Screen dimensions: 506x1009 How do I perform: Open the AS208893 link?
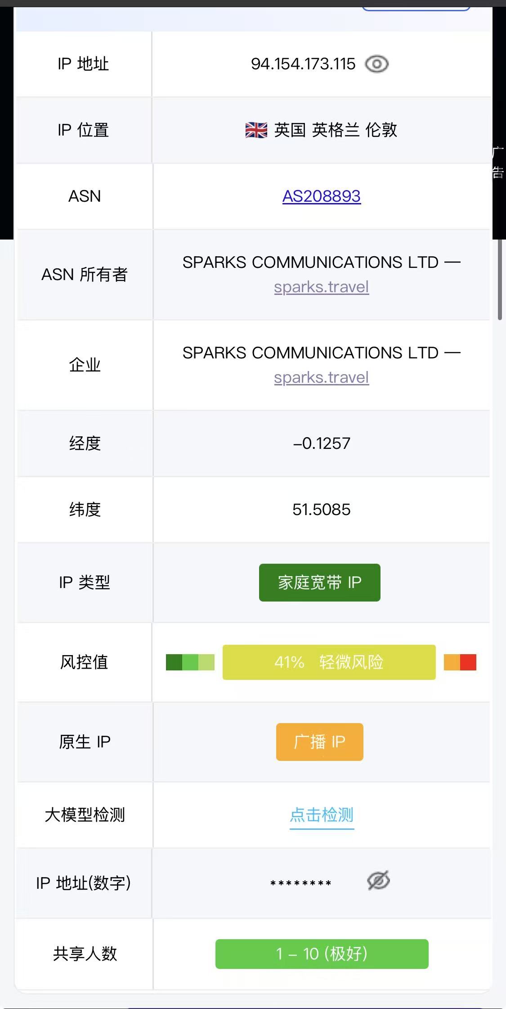click(321, 196)
